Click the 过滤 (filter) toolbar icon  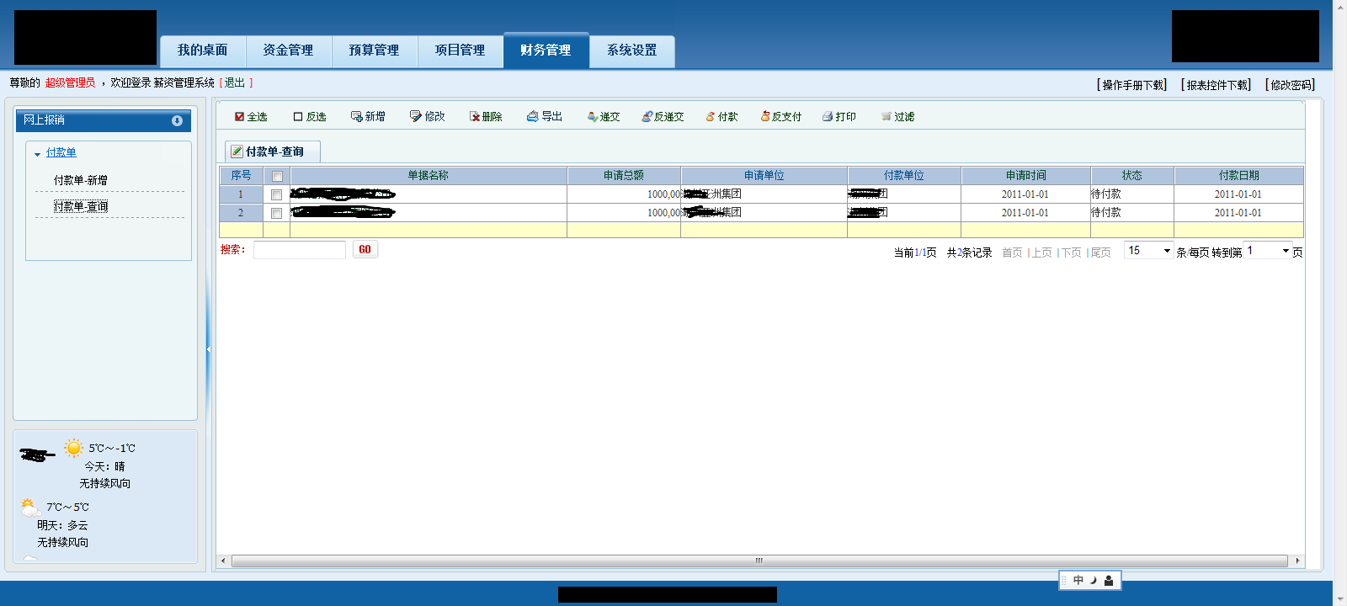pyautogui.click(x=886, y=117)
